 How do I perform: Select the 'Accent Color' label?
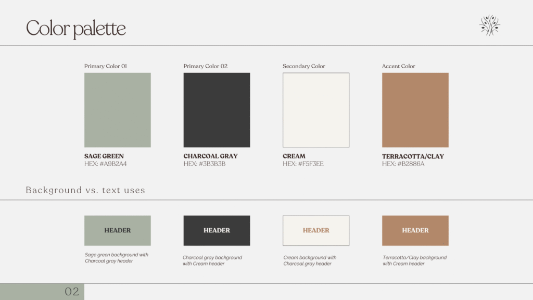tap(399, 66)
